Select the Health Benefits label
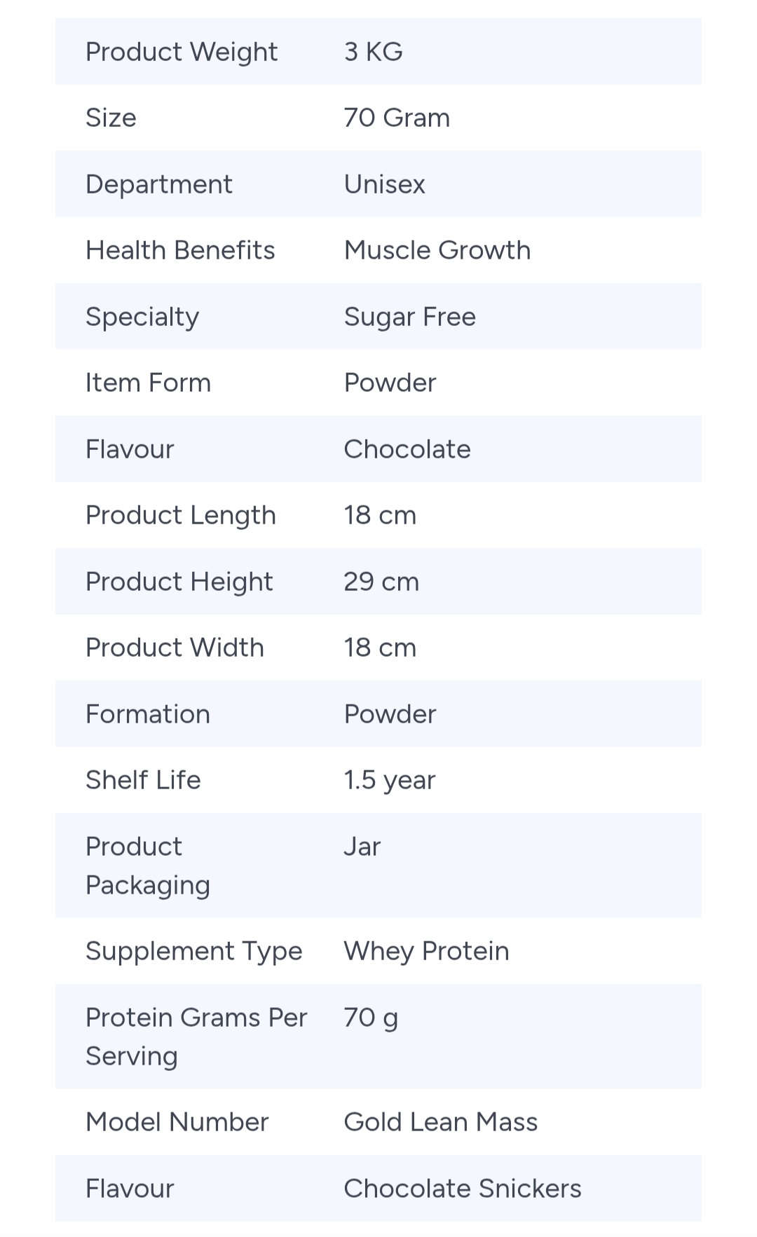 pyautogui.click(x=180, y=250)
